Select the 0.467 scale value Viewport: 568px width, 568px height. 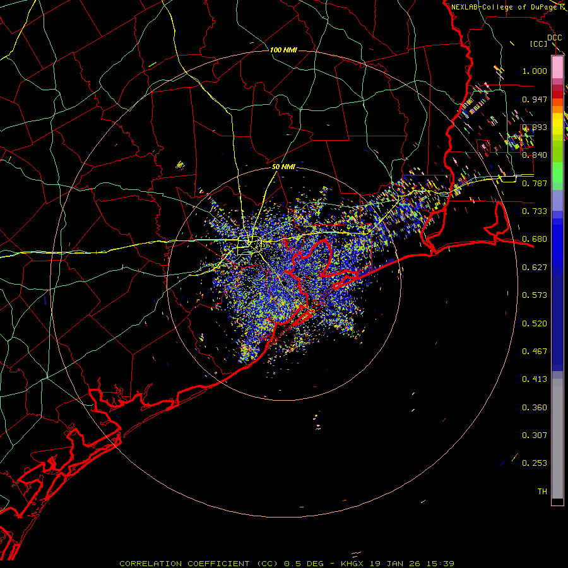(x=535, y=352)
